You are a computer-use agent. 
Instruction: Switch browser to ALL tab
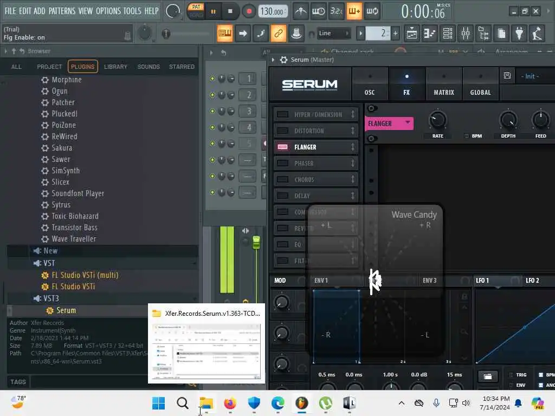pyautogui.click(x=16, y=67)
